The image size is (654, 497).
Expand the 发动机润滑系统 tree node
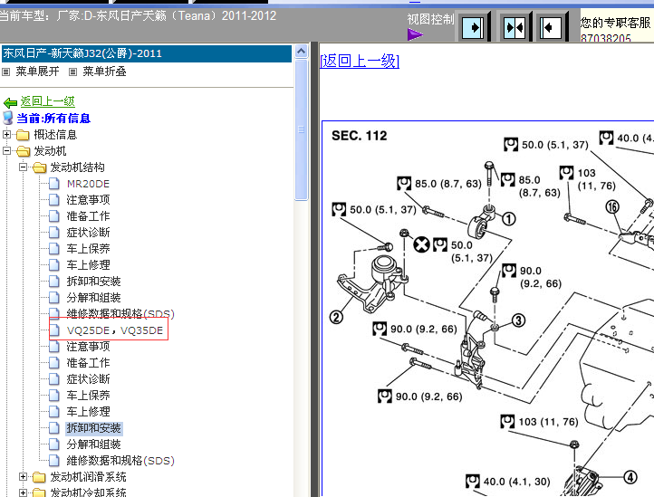point(23,476)
